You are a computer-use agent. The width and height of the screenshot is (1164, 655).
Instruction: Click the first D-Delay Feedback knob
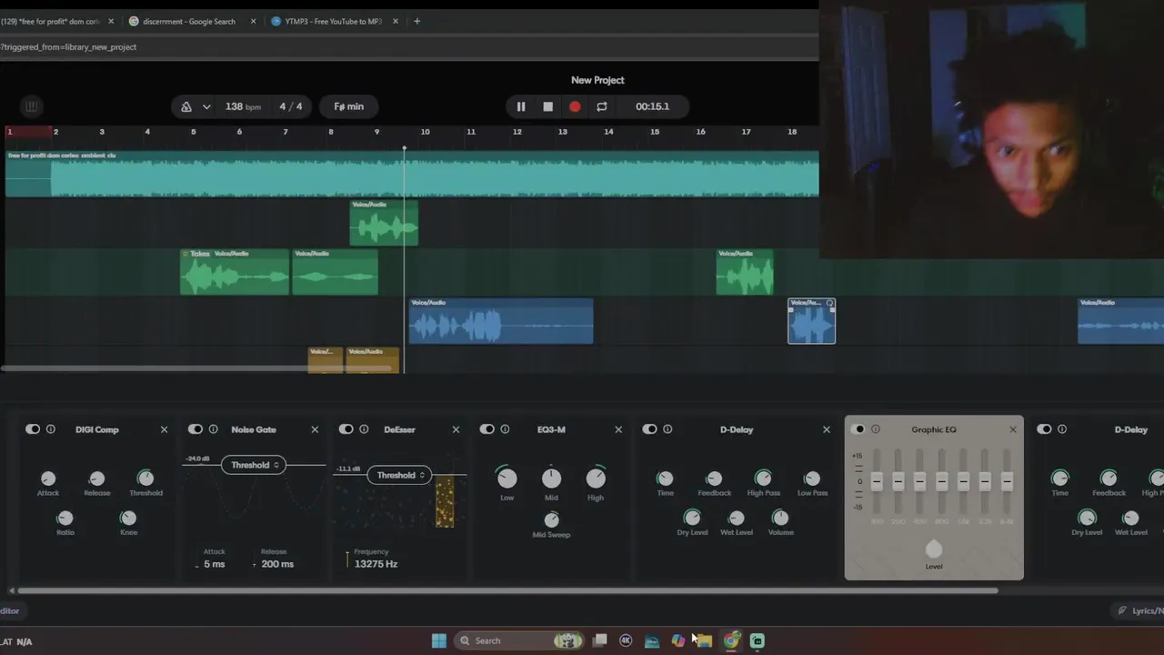(714, 479)
